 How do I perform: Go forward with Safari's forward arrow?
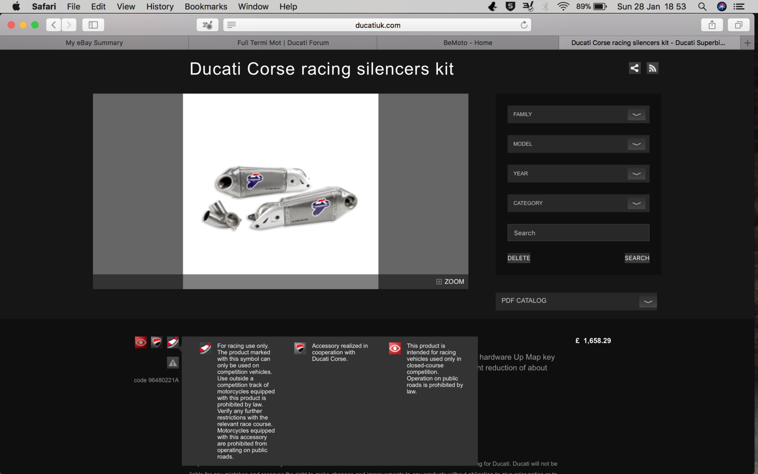(x=69, y=25)
